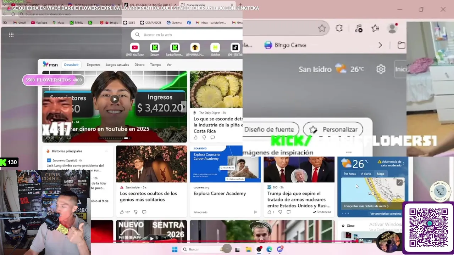The width and height of the screenshot is (454, 255).
Task: Play the YouTube earnings video card
Action: click(115, 99)
